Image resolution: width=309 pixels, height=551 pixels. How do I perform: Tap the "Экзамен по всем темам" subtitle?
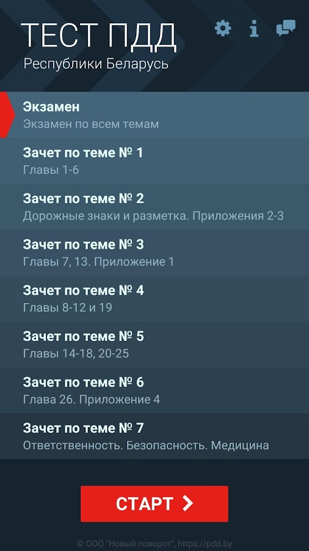pos(91,124)
